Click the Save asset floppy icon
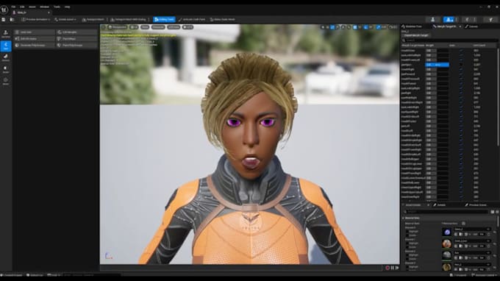Screen dimensions: 500x281 tap(4, 19)
